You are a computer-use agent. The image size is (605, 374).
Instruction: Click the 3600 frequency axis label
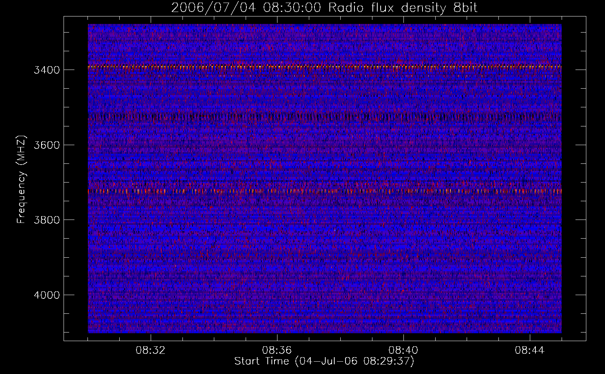(47, 145)
